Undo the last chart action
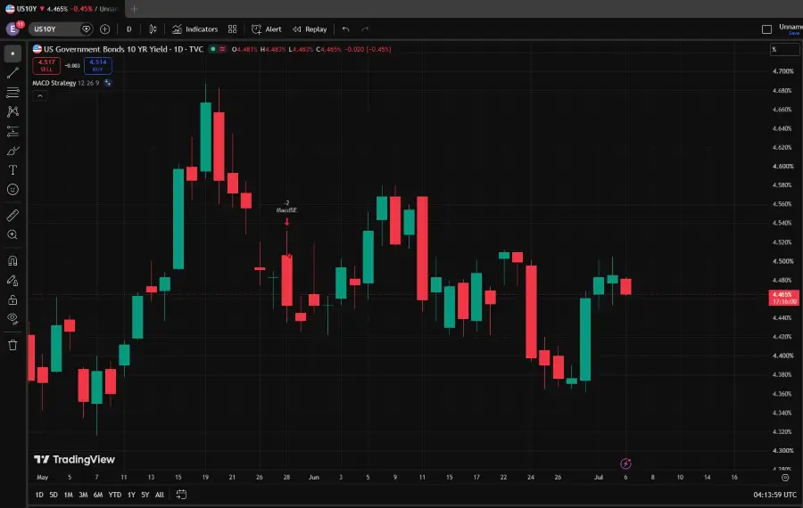Viewport: 803px width, 508px height. pos(345,29)
